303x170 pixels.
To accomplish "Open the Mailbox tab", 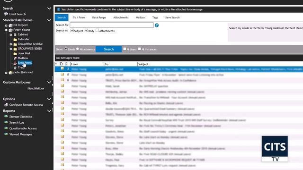I will [x=140, y=17].
